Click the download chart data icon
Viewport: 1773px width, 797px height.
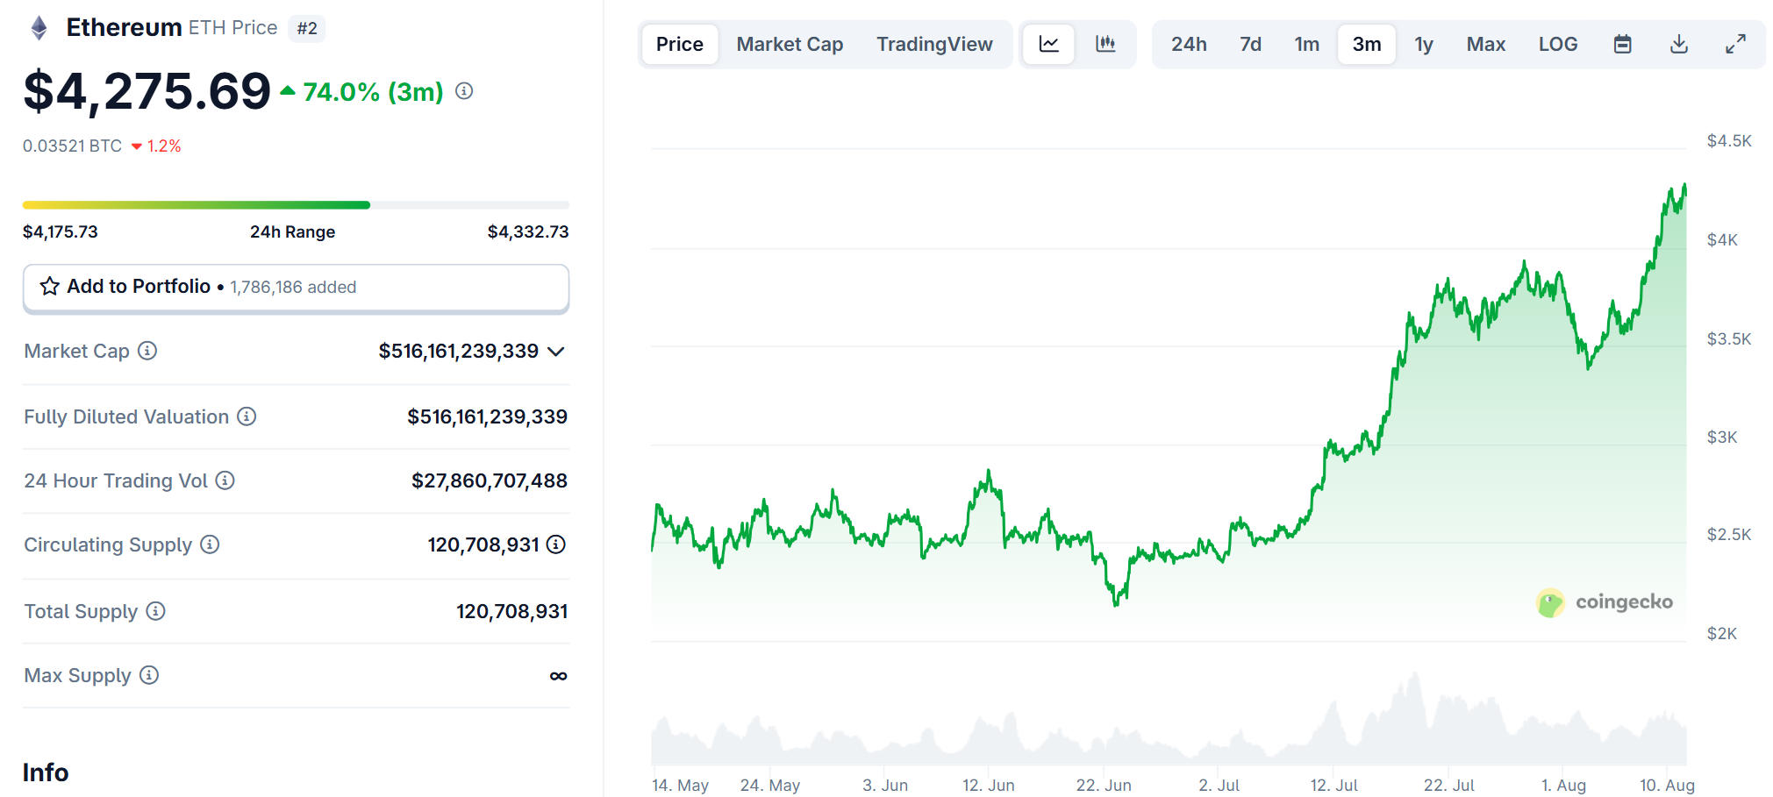[1678, 44]
